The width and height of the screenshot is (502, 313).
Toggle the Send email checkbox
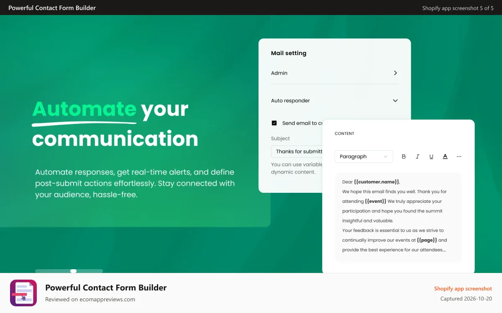274,123
